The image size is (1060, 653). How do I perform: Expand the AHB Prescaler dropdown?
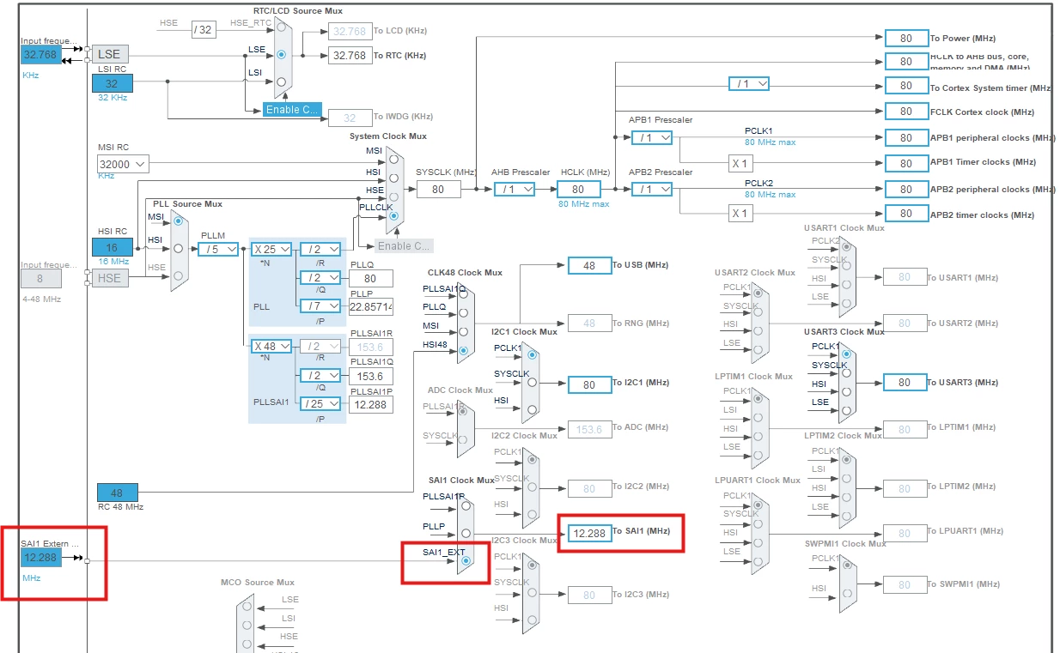[x=515, y=189]
